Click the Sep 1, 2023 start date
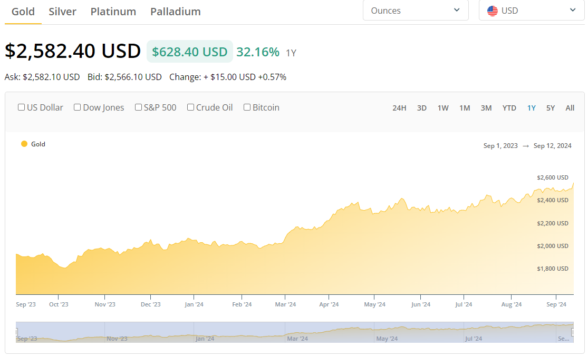Image resolution: width=588 pixels, height=357 pixels. [500, 146]
